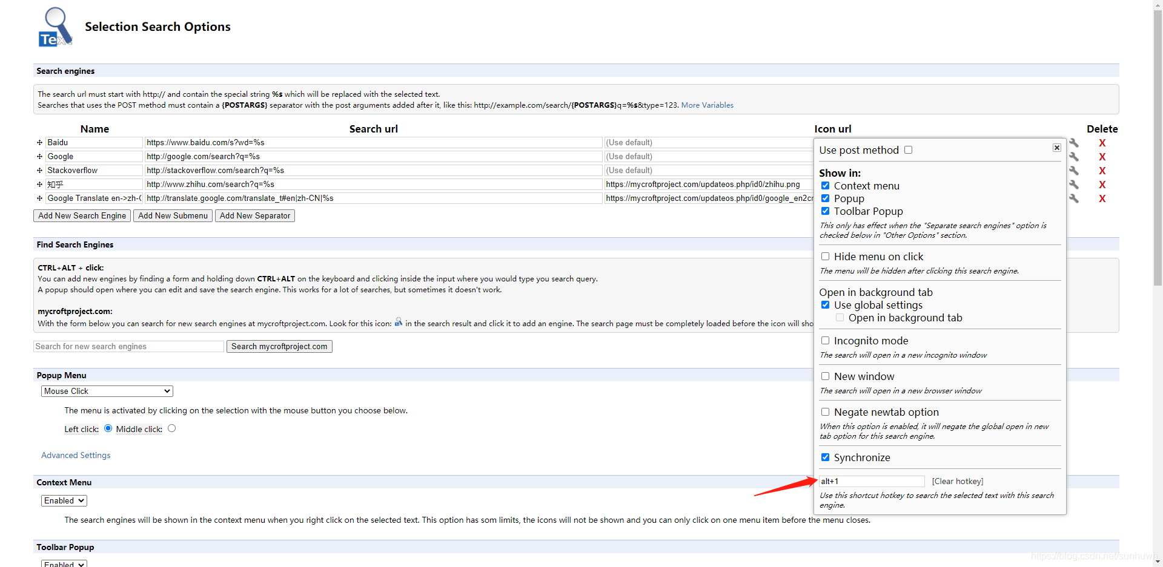
Task: Enable Negate newtab option
Action: 825,412
